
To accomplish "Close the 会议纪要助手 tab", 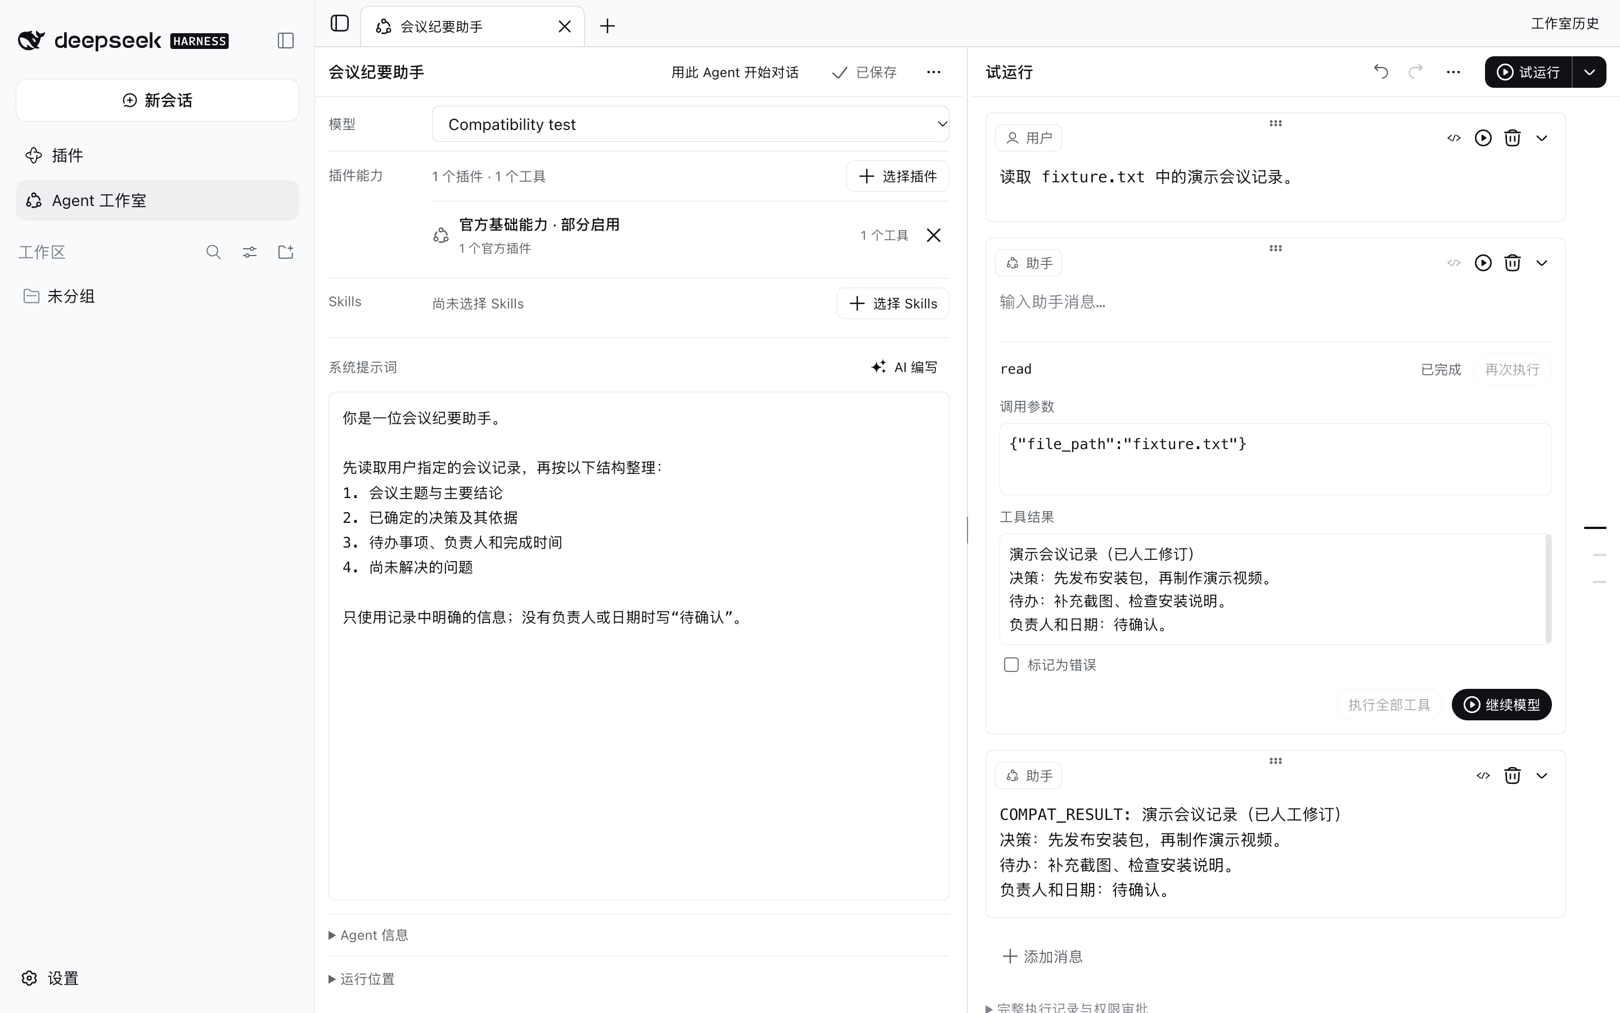I will point(564,26).
